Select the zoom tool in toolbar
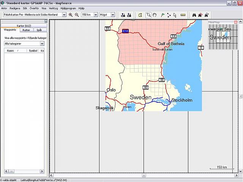Screen dimensions: 243x182 (x=148, y=15)
